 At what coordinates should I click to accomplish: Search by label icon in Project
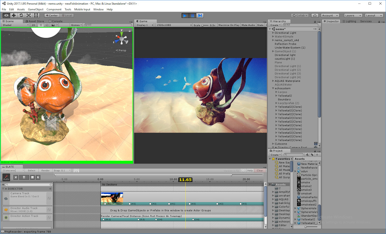(312, 155)
